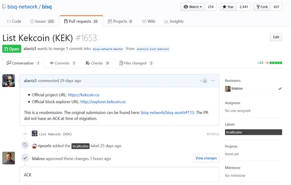Open alaniz3:list-kekcoin head branch
This screenshot has width=291, height=185.
click(x=153, y=49)
